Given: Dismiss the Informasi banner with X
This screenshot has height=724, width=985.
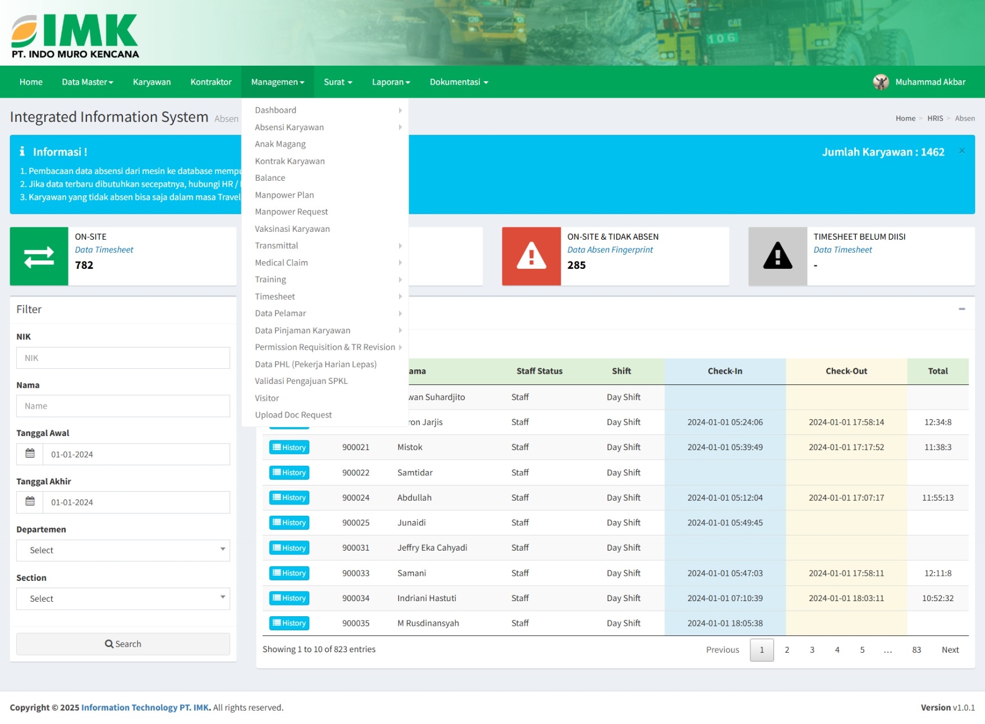Looking at the screenshot, I should point(961,151).
